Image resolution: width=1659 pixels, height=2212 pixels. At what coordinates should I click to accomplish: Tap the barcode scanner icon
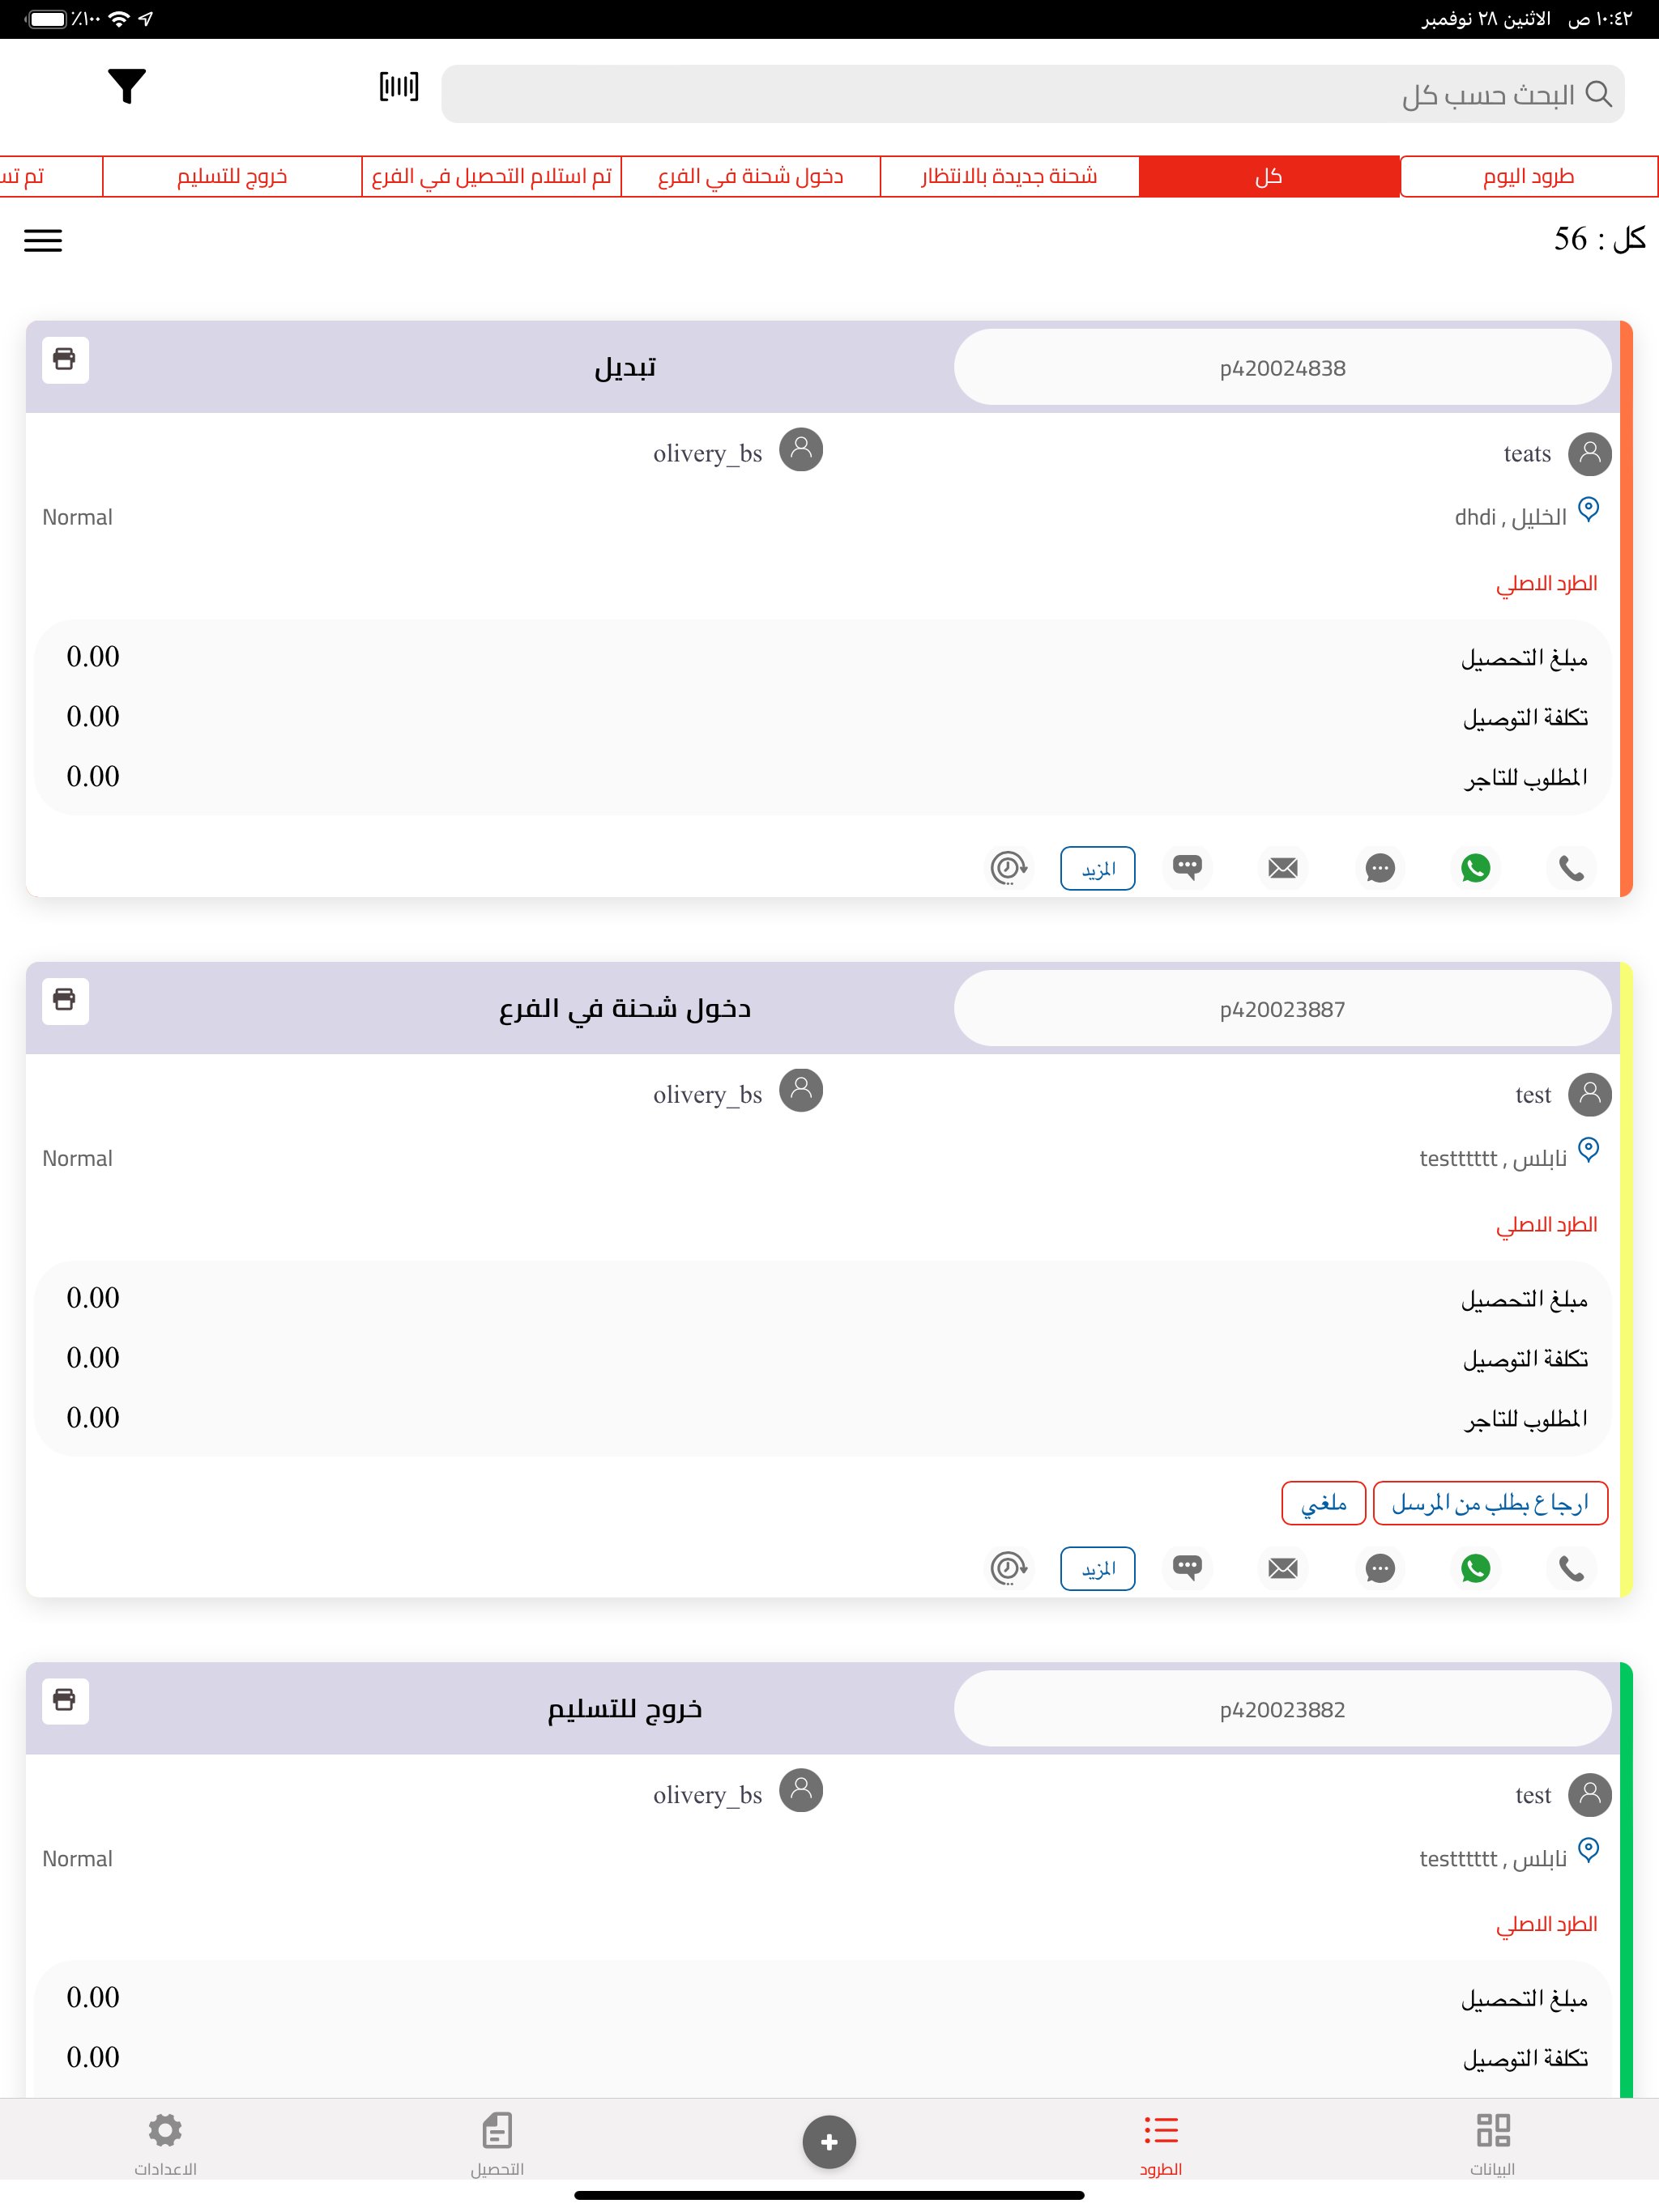399,87
